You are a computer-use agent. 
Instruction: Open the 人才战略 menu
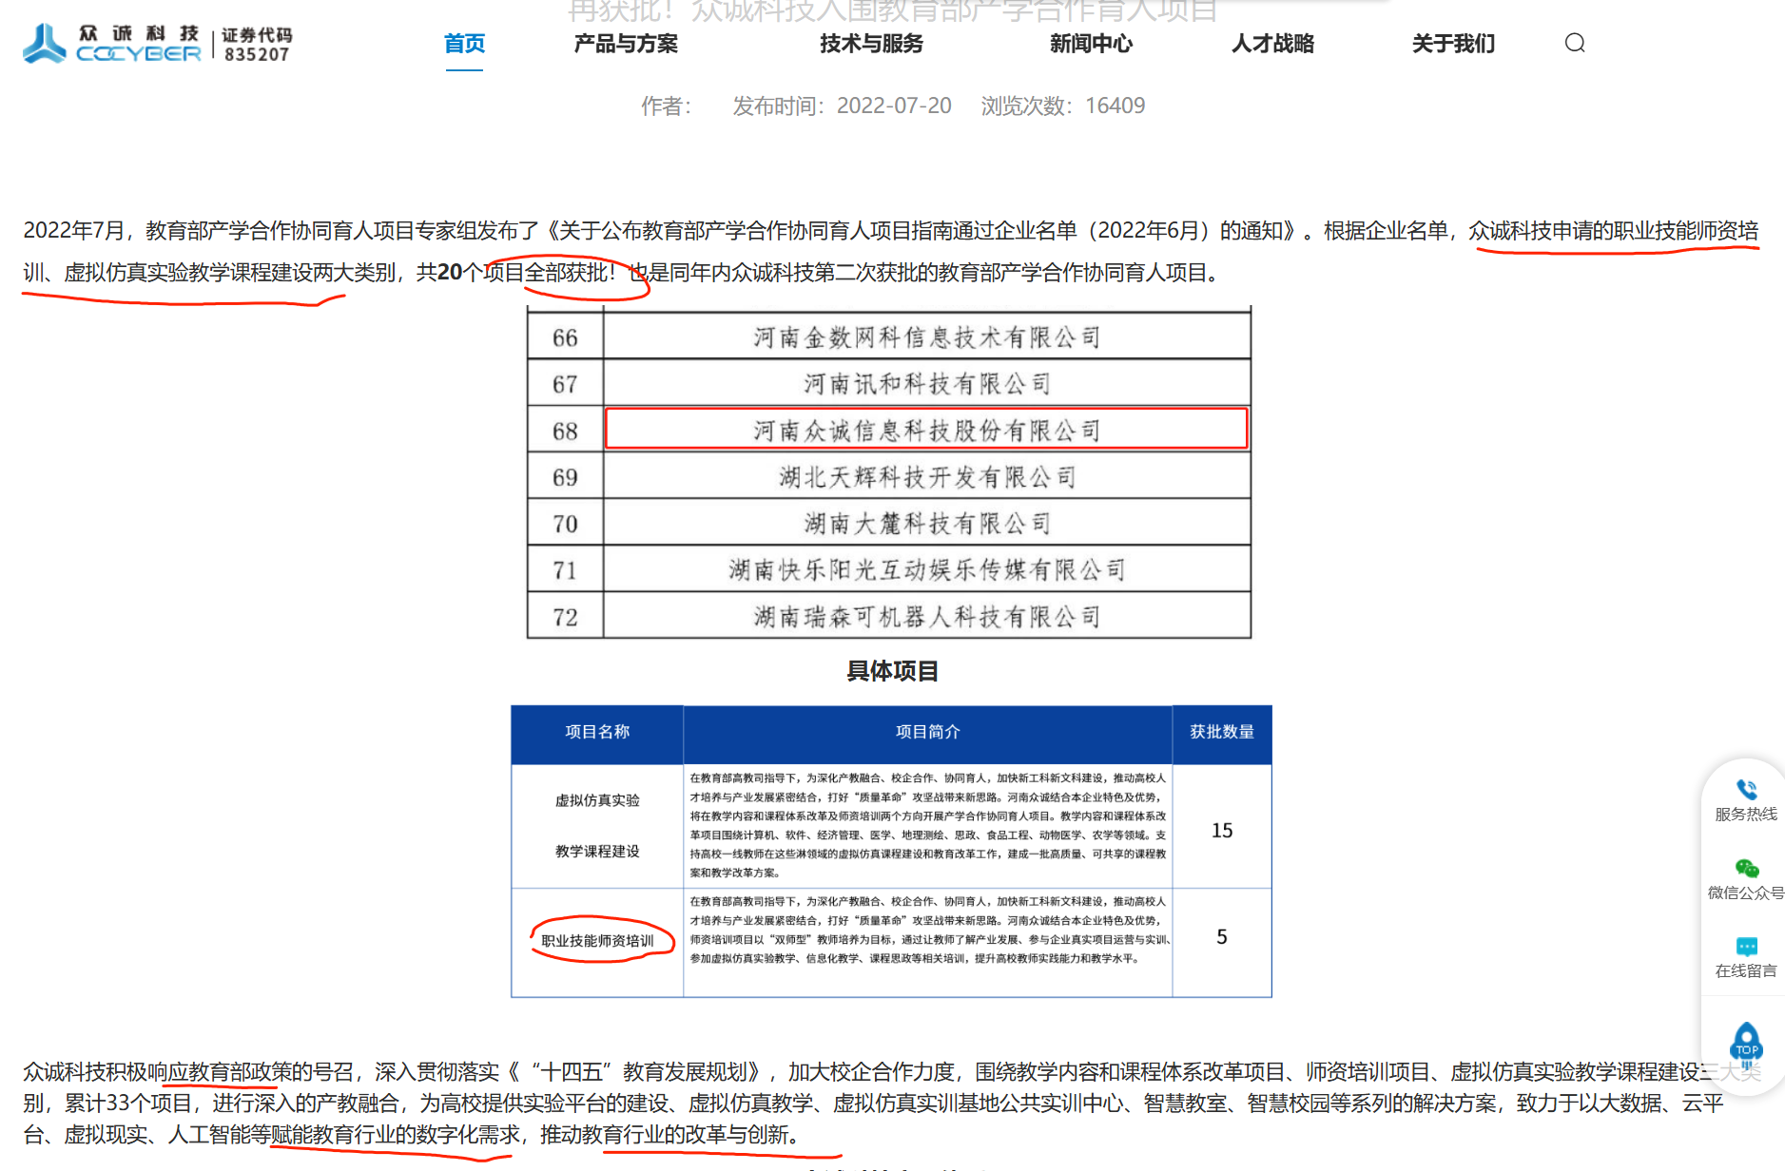click(1272, 44)
